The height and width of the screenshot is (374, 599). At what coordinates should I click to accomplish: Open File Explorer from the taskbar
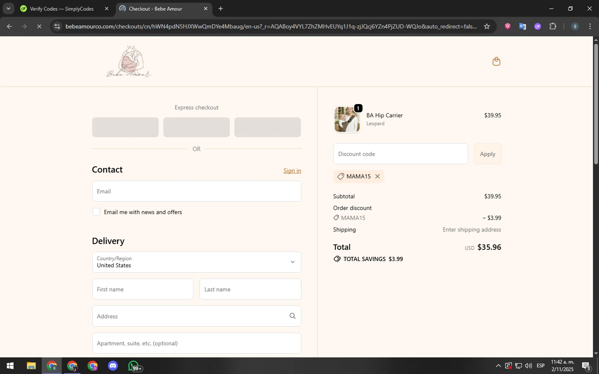pyautogui.click(x=31, y=366)
